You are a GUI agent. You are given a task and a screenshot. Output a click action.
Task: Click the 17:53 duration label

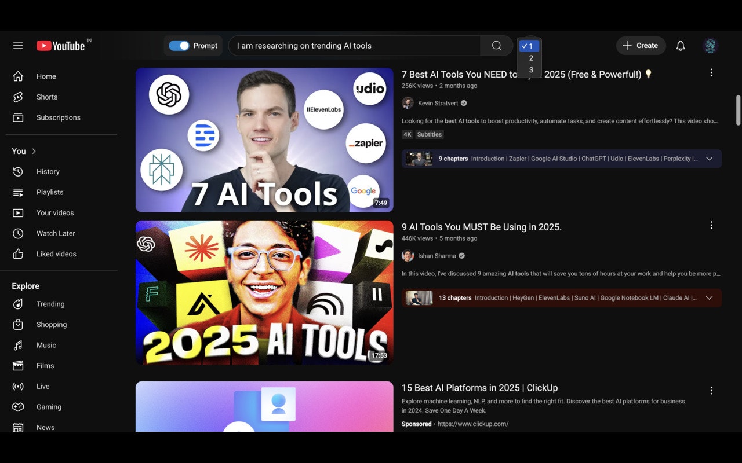tap(379, 355)
